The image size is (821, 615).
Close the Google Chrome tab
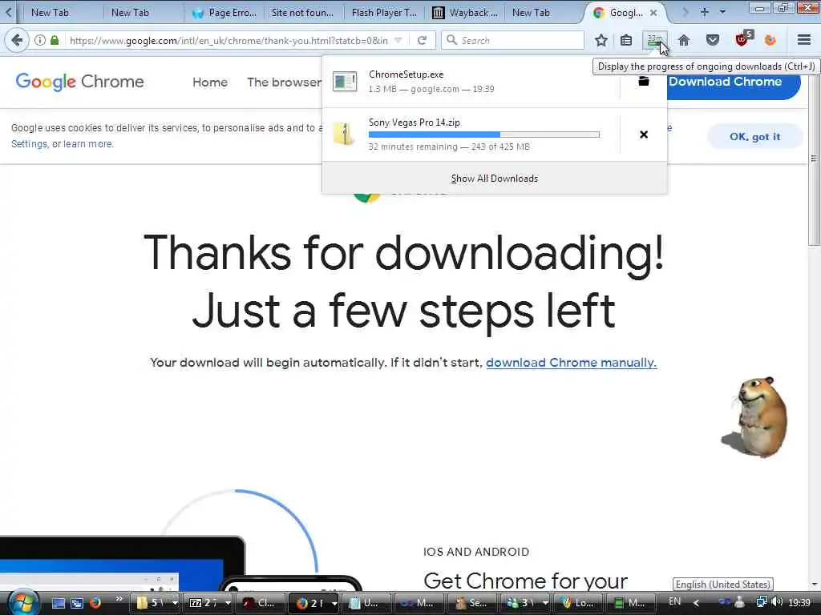point(653,13)
